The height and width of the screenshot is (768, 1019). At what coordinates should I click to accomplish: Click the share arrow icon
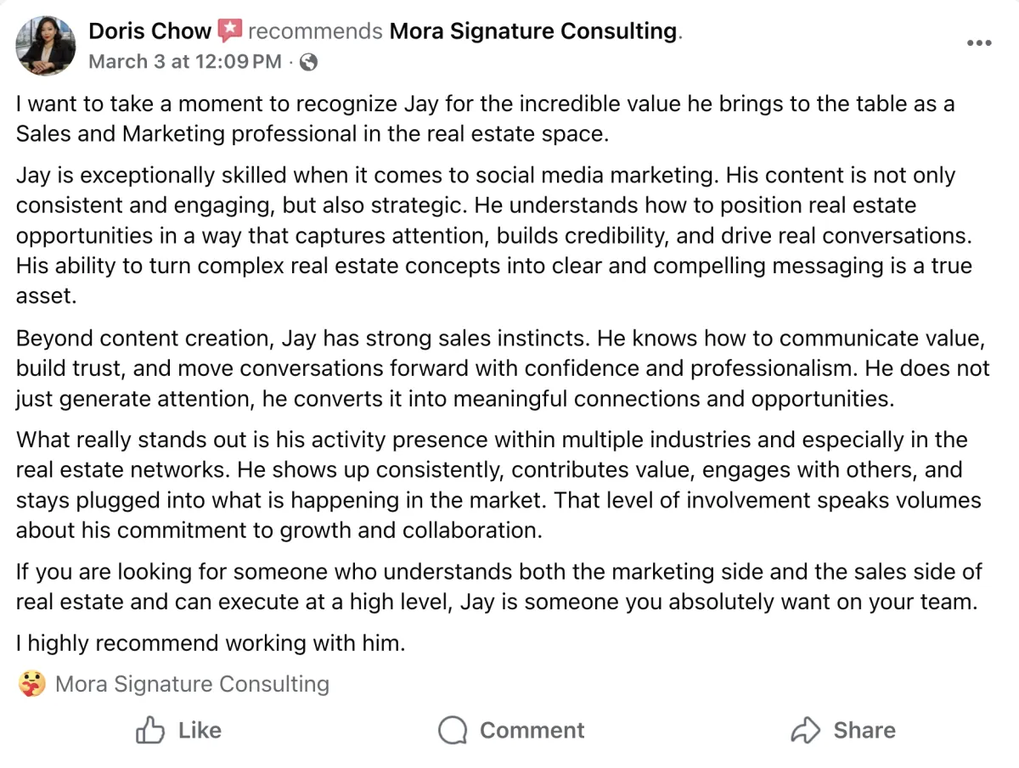click(805, 730)
